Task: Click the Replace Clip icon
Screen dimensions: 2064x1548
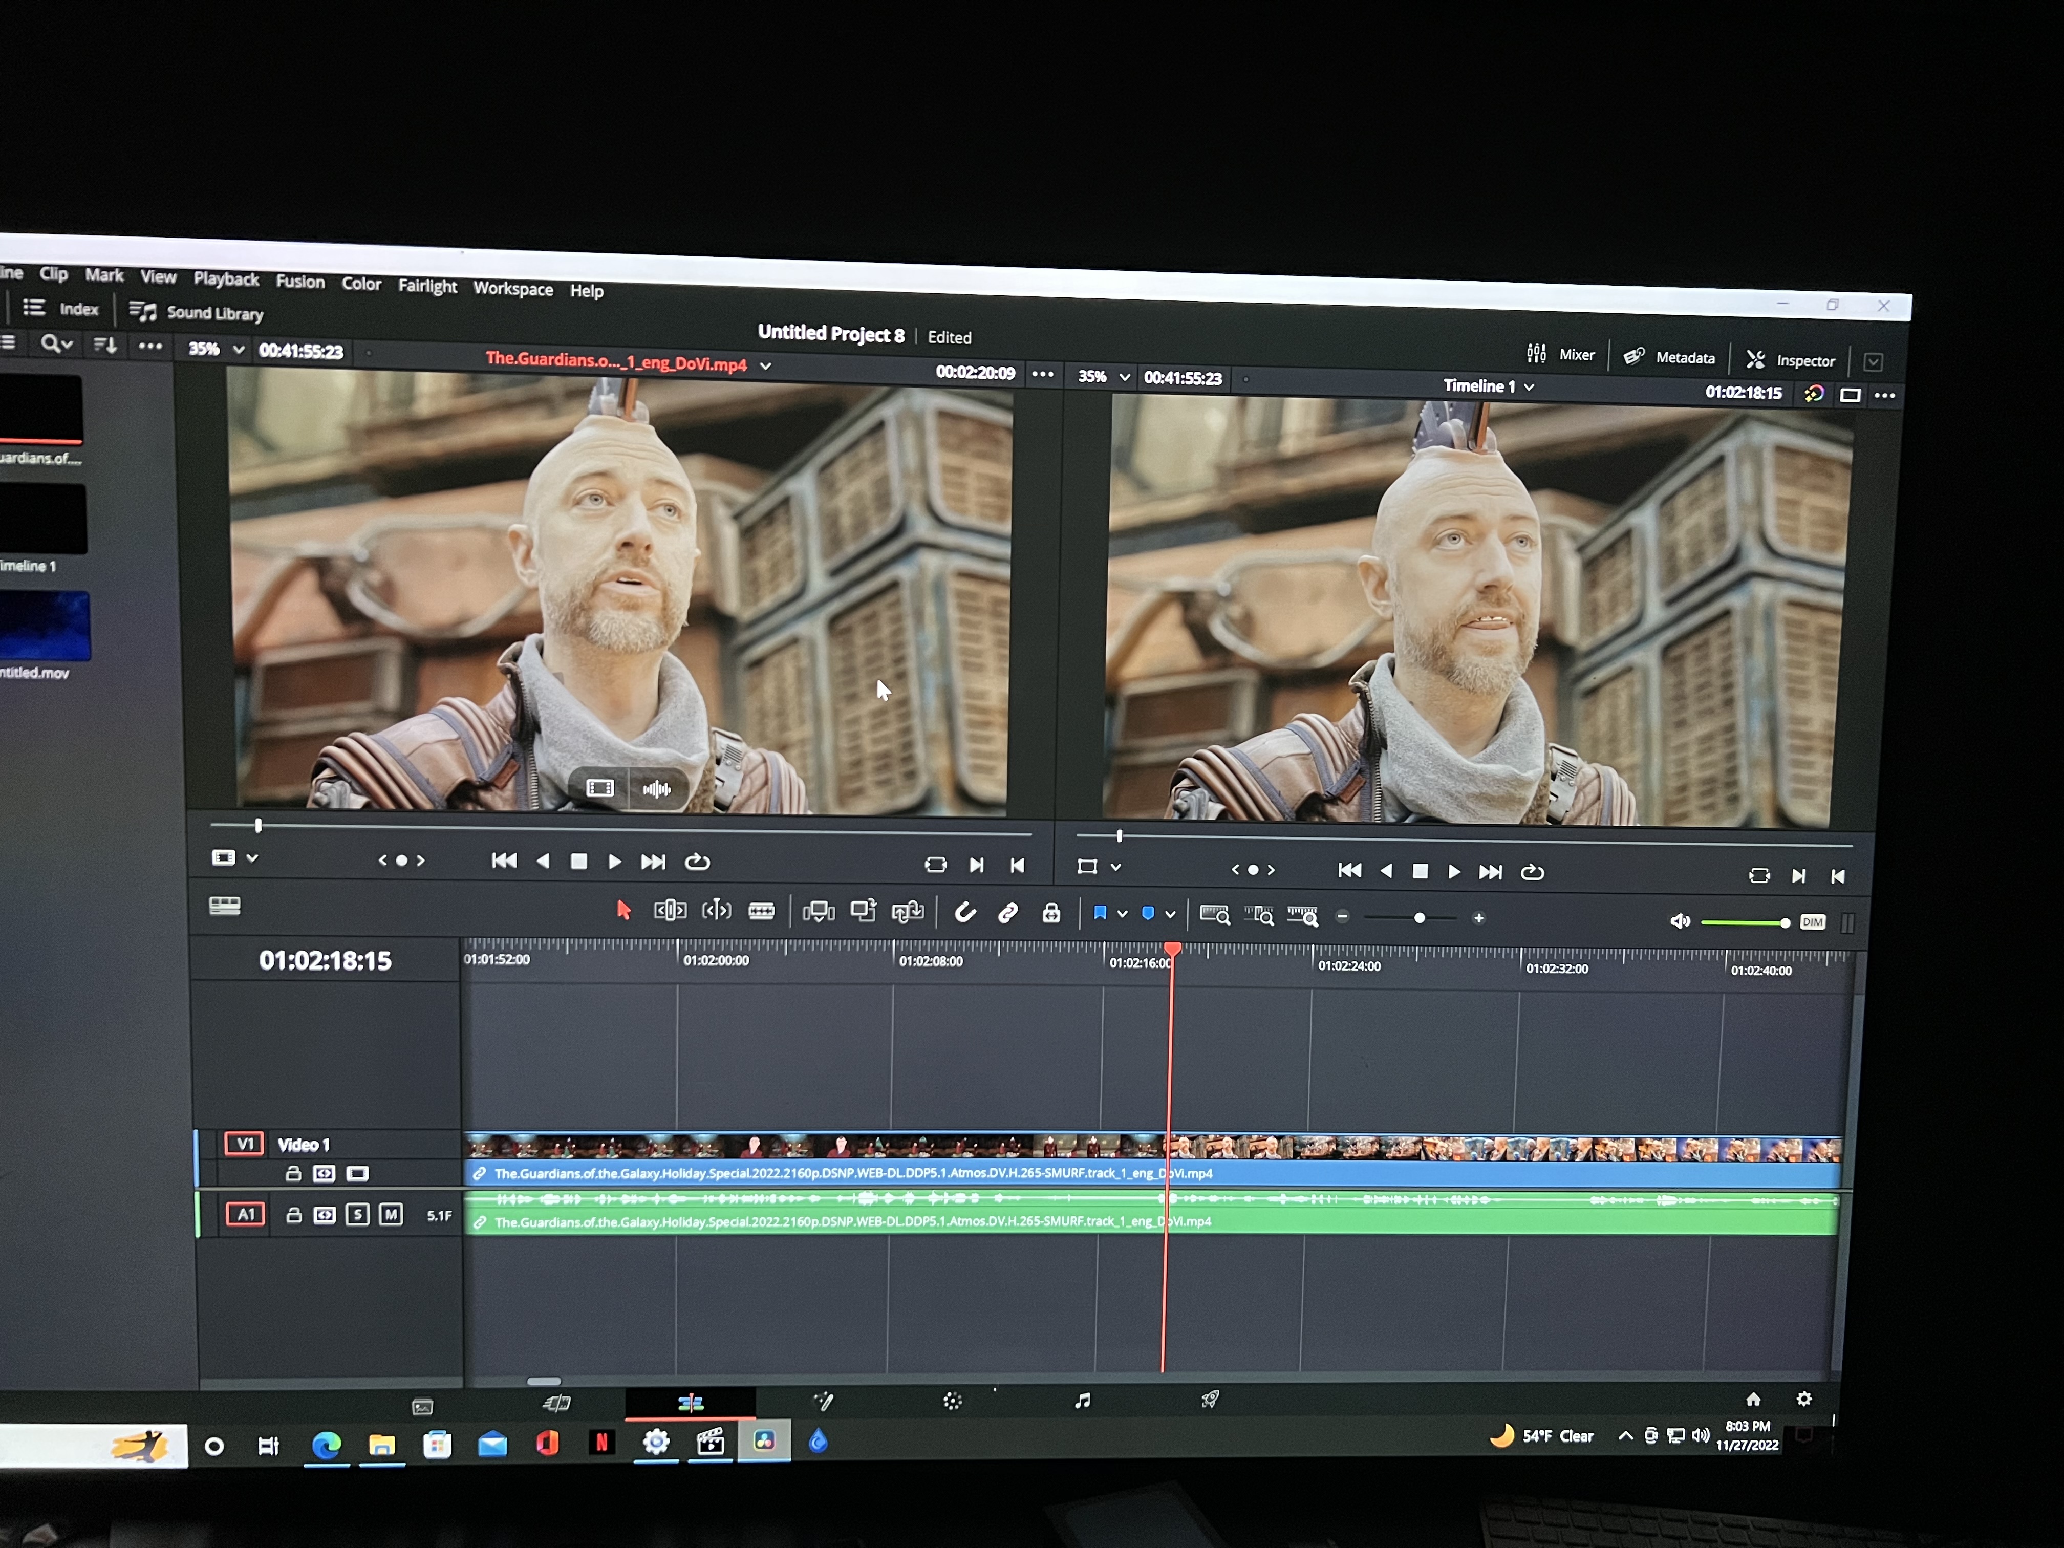Action: [907, 913]
